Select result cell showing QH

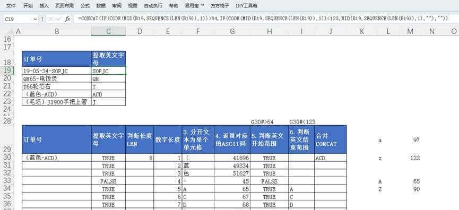108,78
